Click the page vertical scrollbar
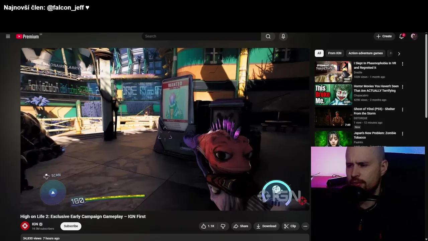Viewport: 428px width, 241px height. click(426, 75)
